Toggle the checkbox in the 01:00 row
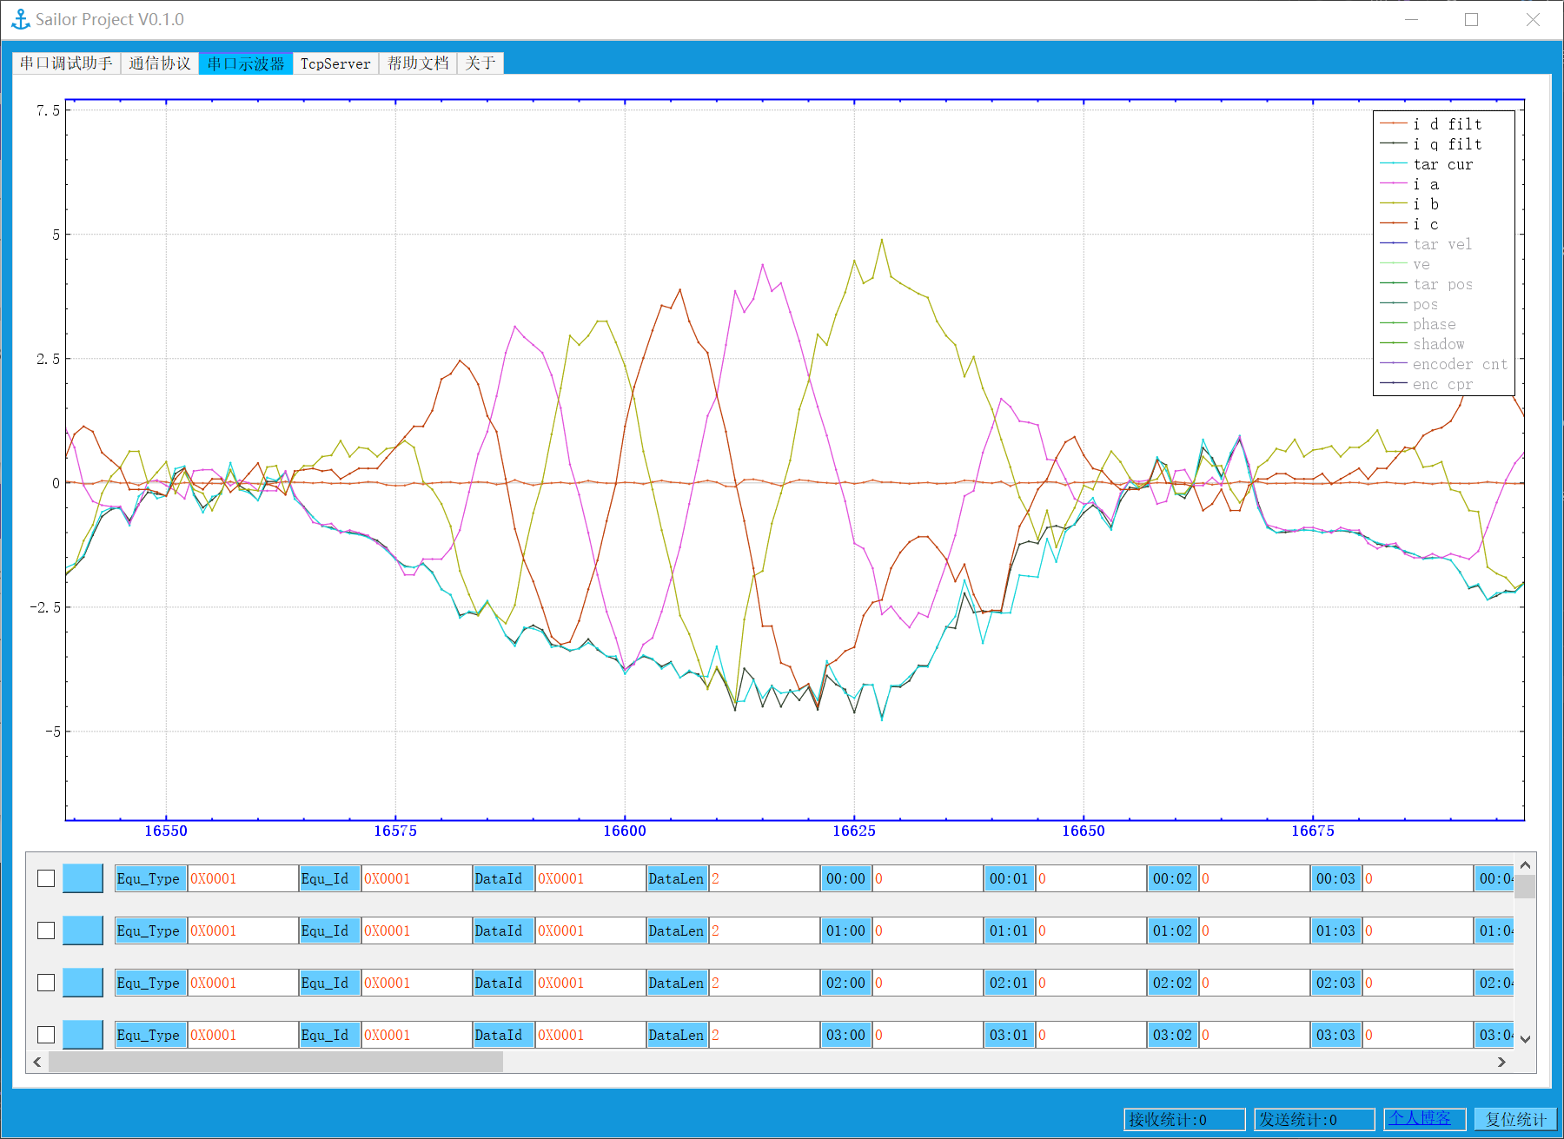The width and height of the screenshot is (1564, 1139). [46, 930]
